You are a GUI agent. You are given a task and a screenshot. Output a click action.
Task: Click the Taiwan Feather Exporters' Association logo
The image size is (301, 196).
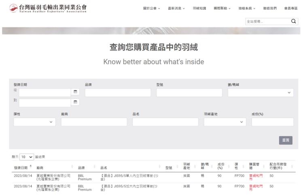pyautogui.click(x=48, y=8)
